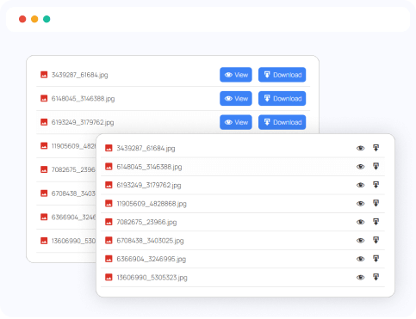Click image file icon of 11905609_4828868.jpg in front panel
Image resolution: width=416 pixels, height=319 pixels.
pyautogui.click(x=109, y=204)
